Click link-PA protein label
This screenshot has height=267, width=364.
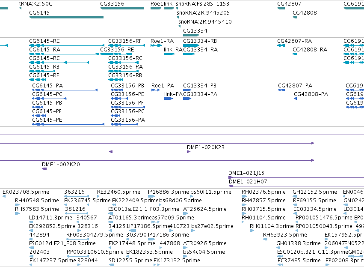(x=173, y=94)
